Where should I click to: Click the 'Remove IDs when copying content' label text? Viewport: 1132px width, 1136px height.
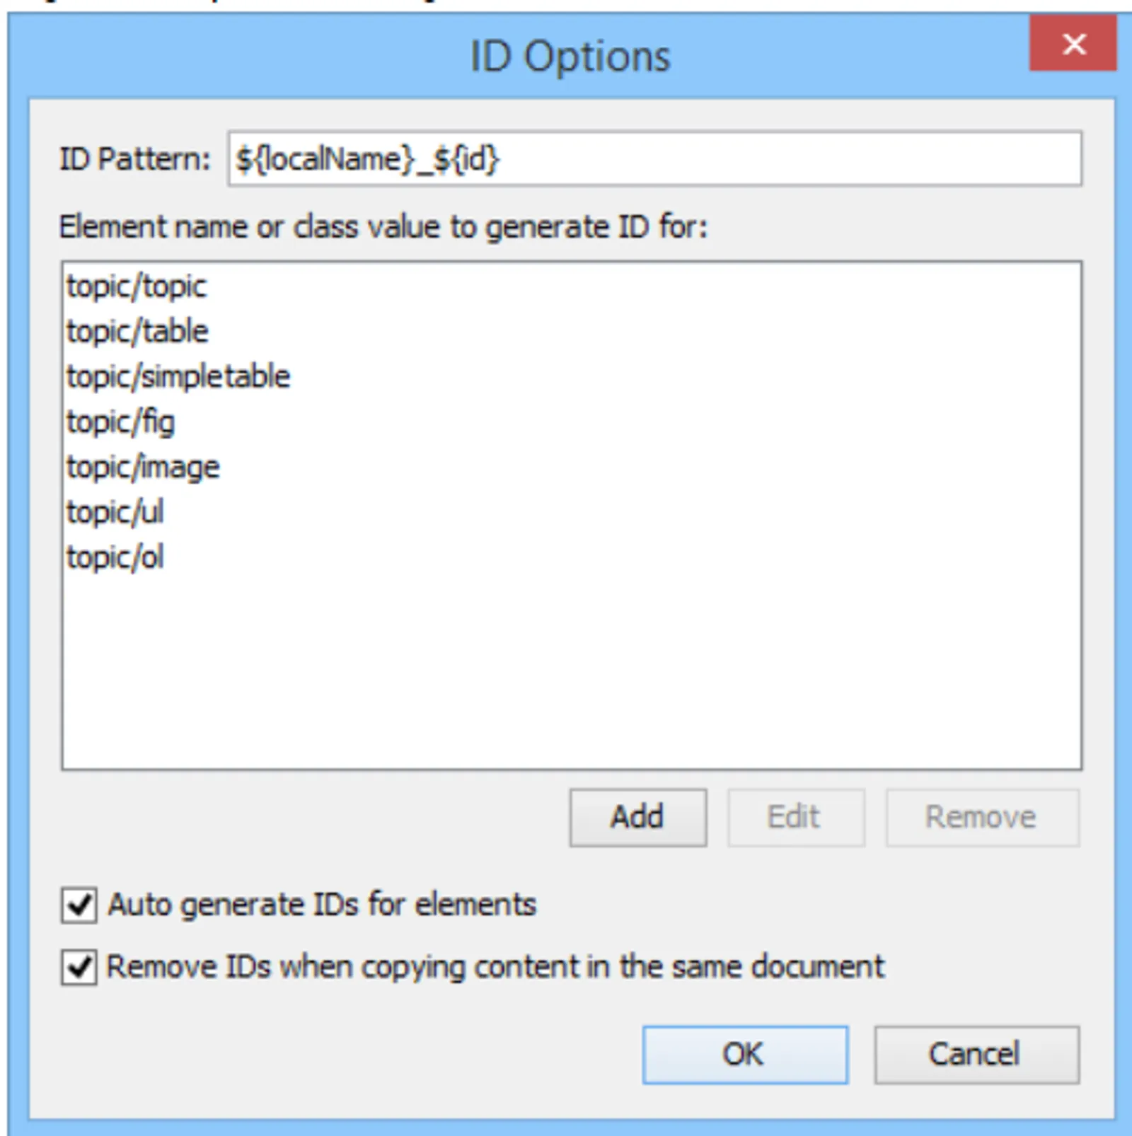(495, 968)
